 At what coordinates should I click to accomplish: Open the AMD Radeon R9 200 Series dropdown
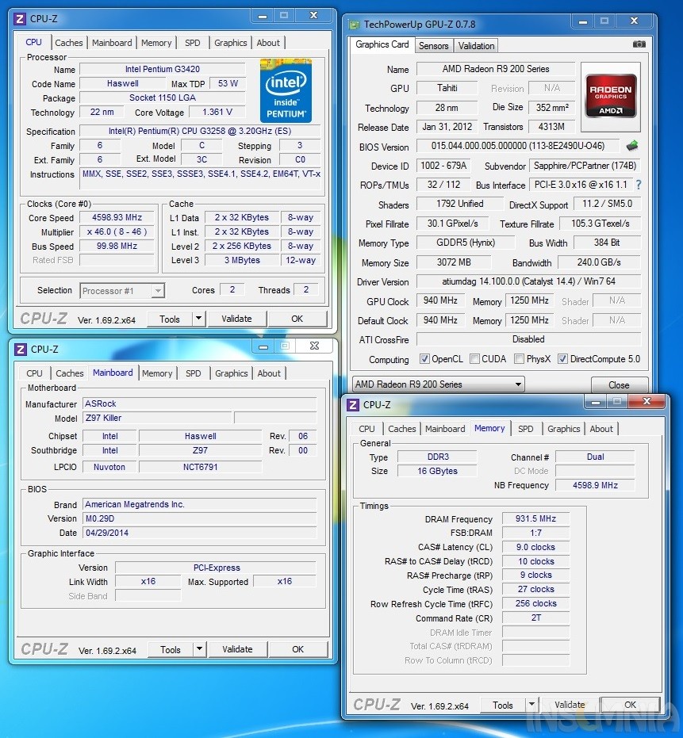click(438, 384)
